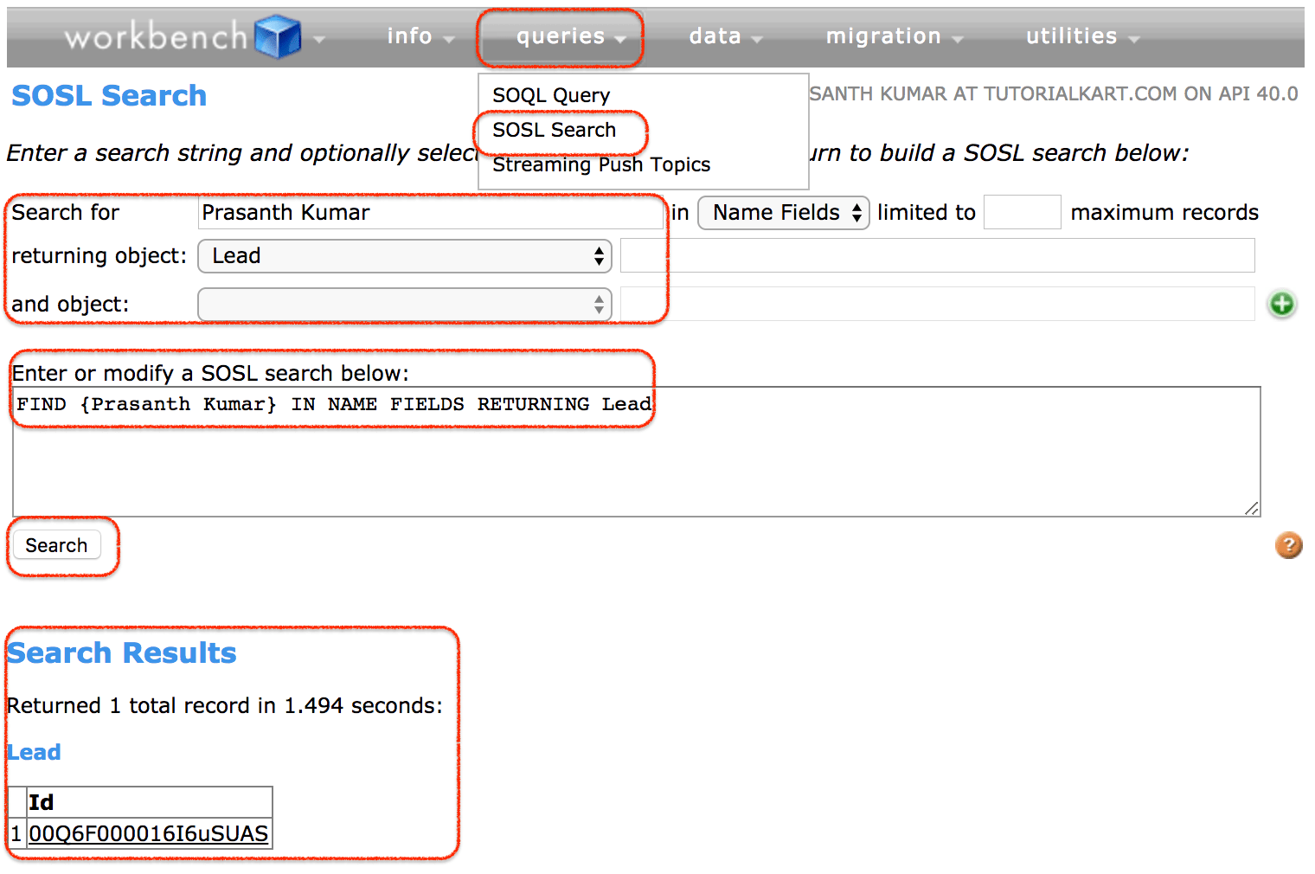Open the migration menu

point(884,36)
